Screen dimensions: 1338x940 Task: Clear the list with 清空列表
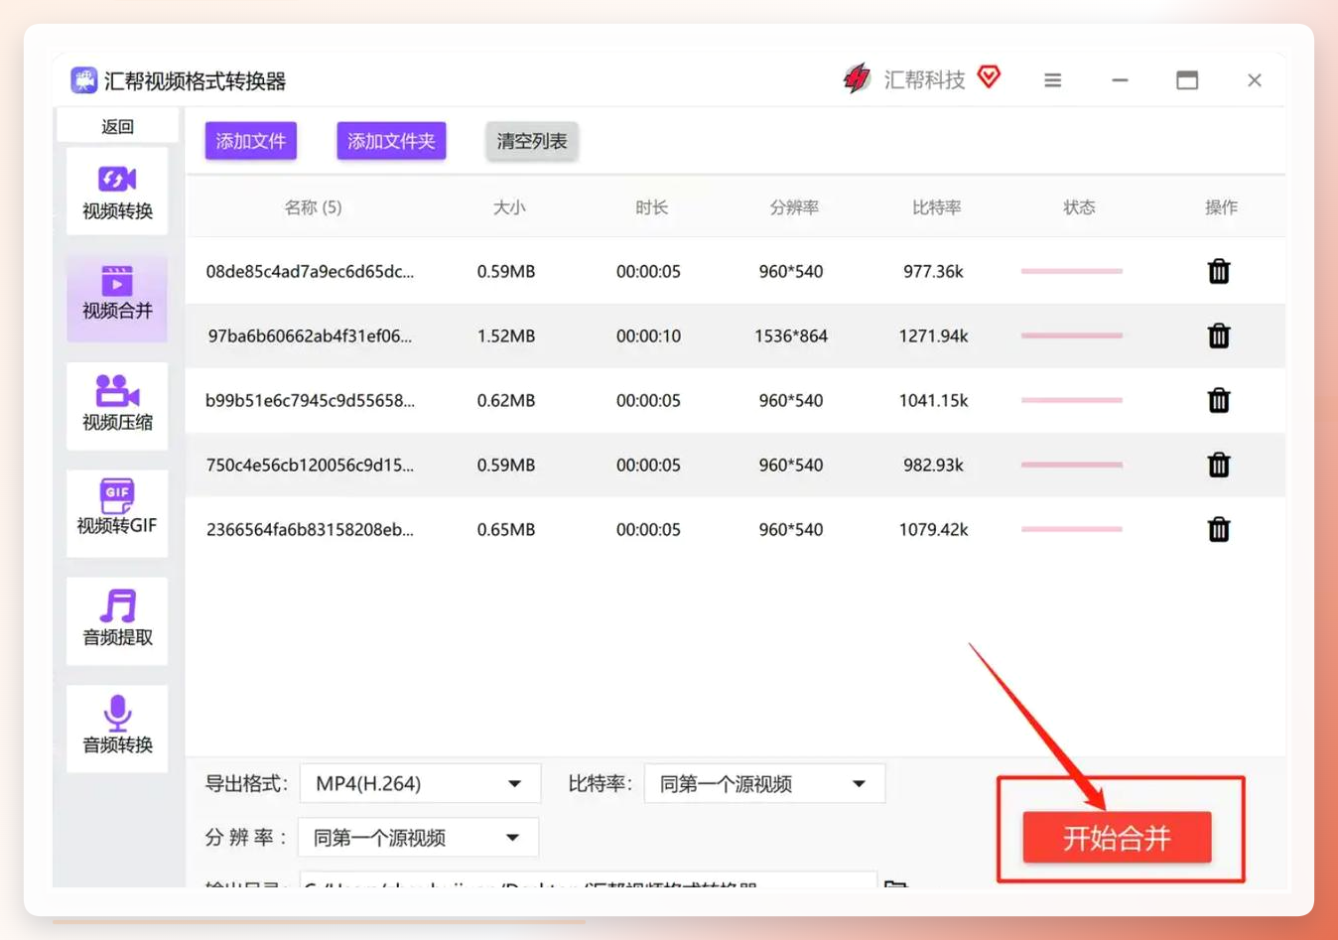click(x=532, y=141)
